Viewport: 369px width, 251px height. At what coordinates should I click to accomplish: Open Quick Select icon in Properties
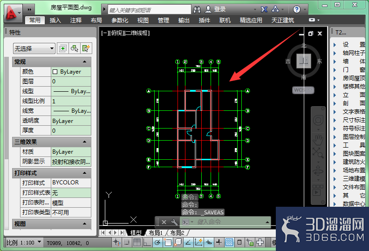click(x=86, y=48)
